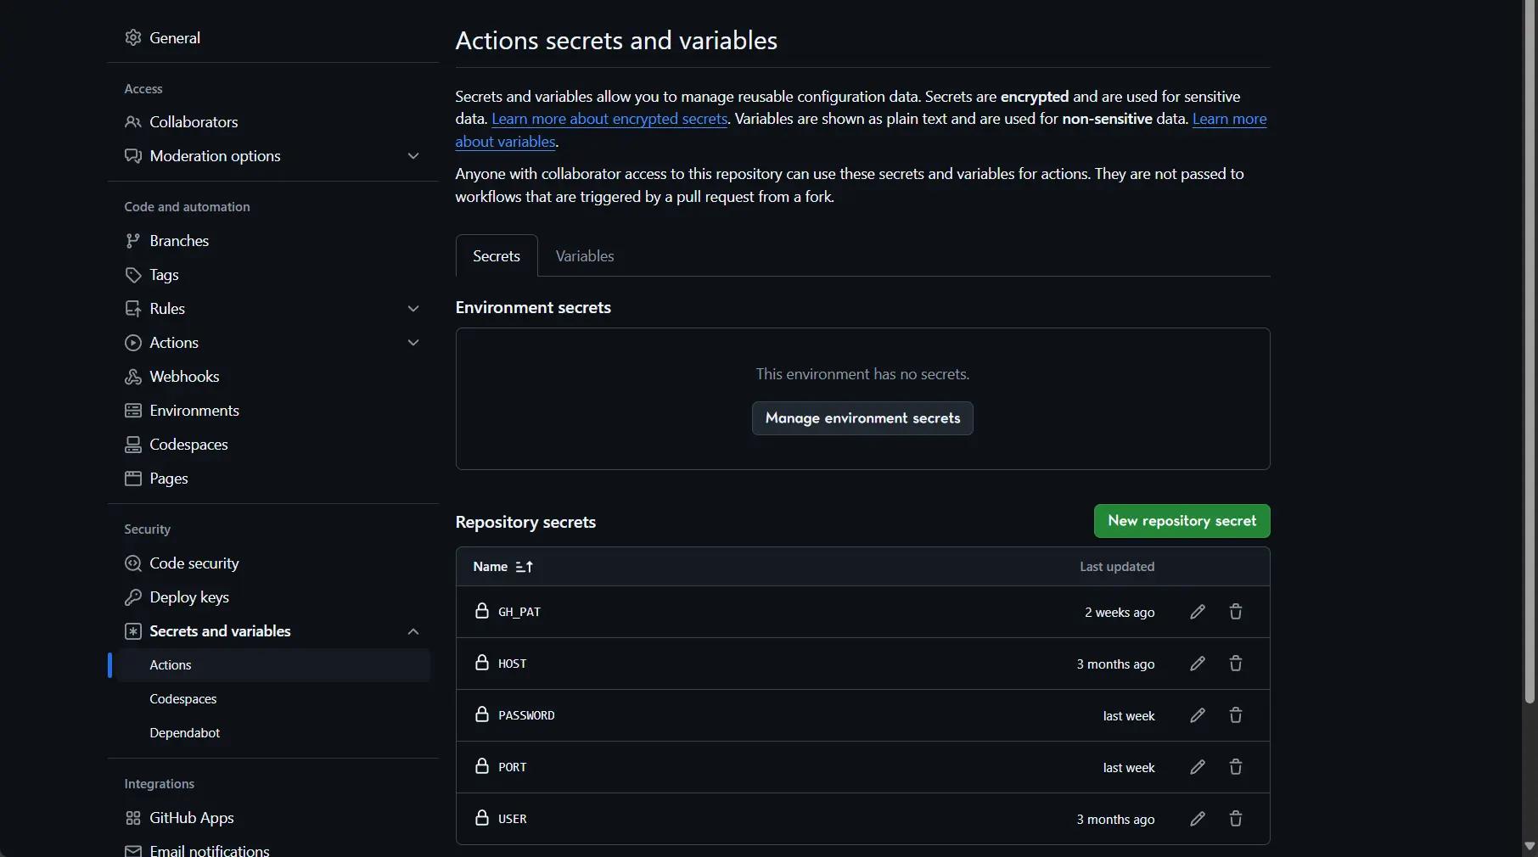Screen dimensions: 1538x857
Task: Edit the PASSWORD secret pencil icon
Action: coord(1197,715)
